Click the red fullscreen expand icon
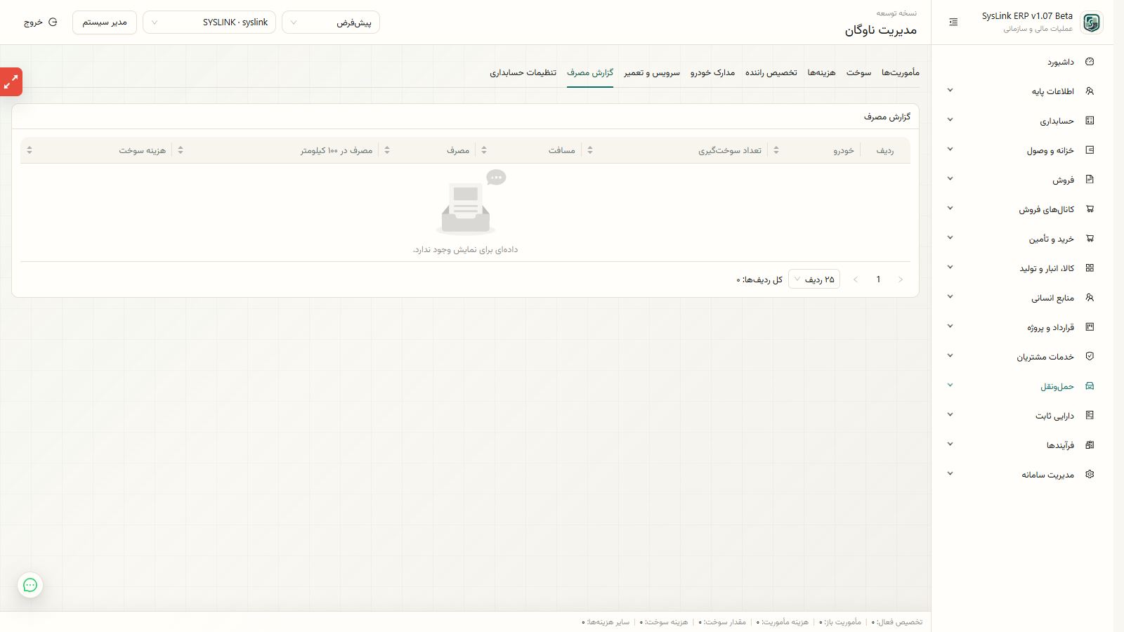The image size is (1124, 632). [11, 82]
